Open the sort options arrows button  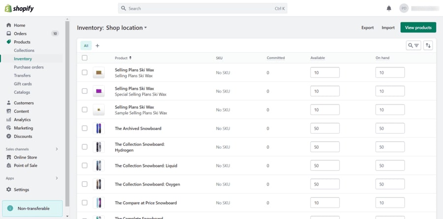[428, 45]
